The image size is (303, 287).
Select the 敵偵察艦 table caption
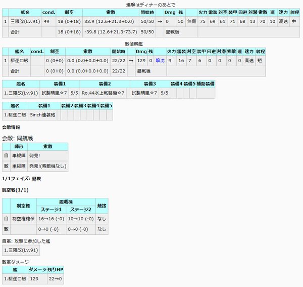pyautogui.click(x=134, y=44)
